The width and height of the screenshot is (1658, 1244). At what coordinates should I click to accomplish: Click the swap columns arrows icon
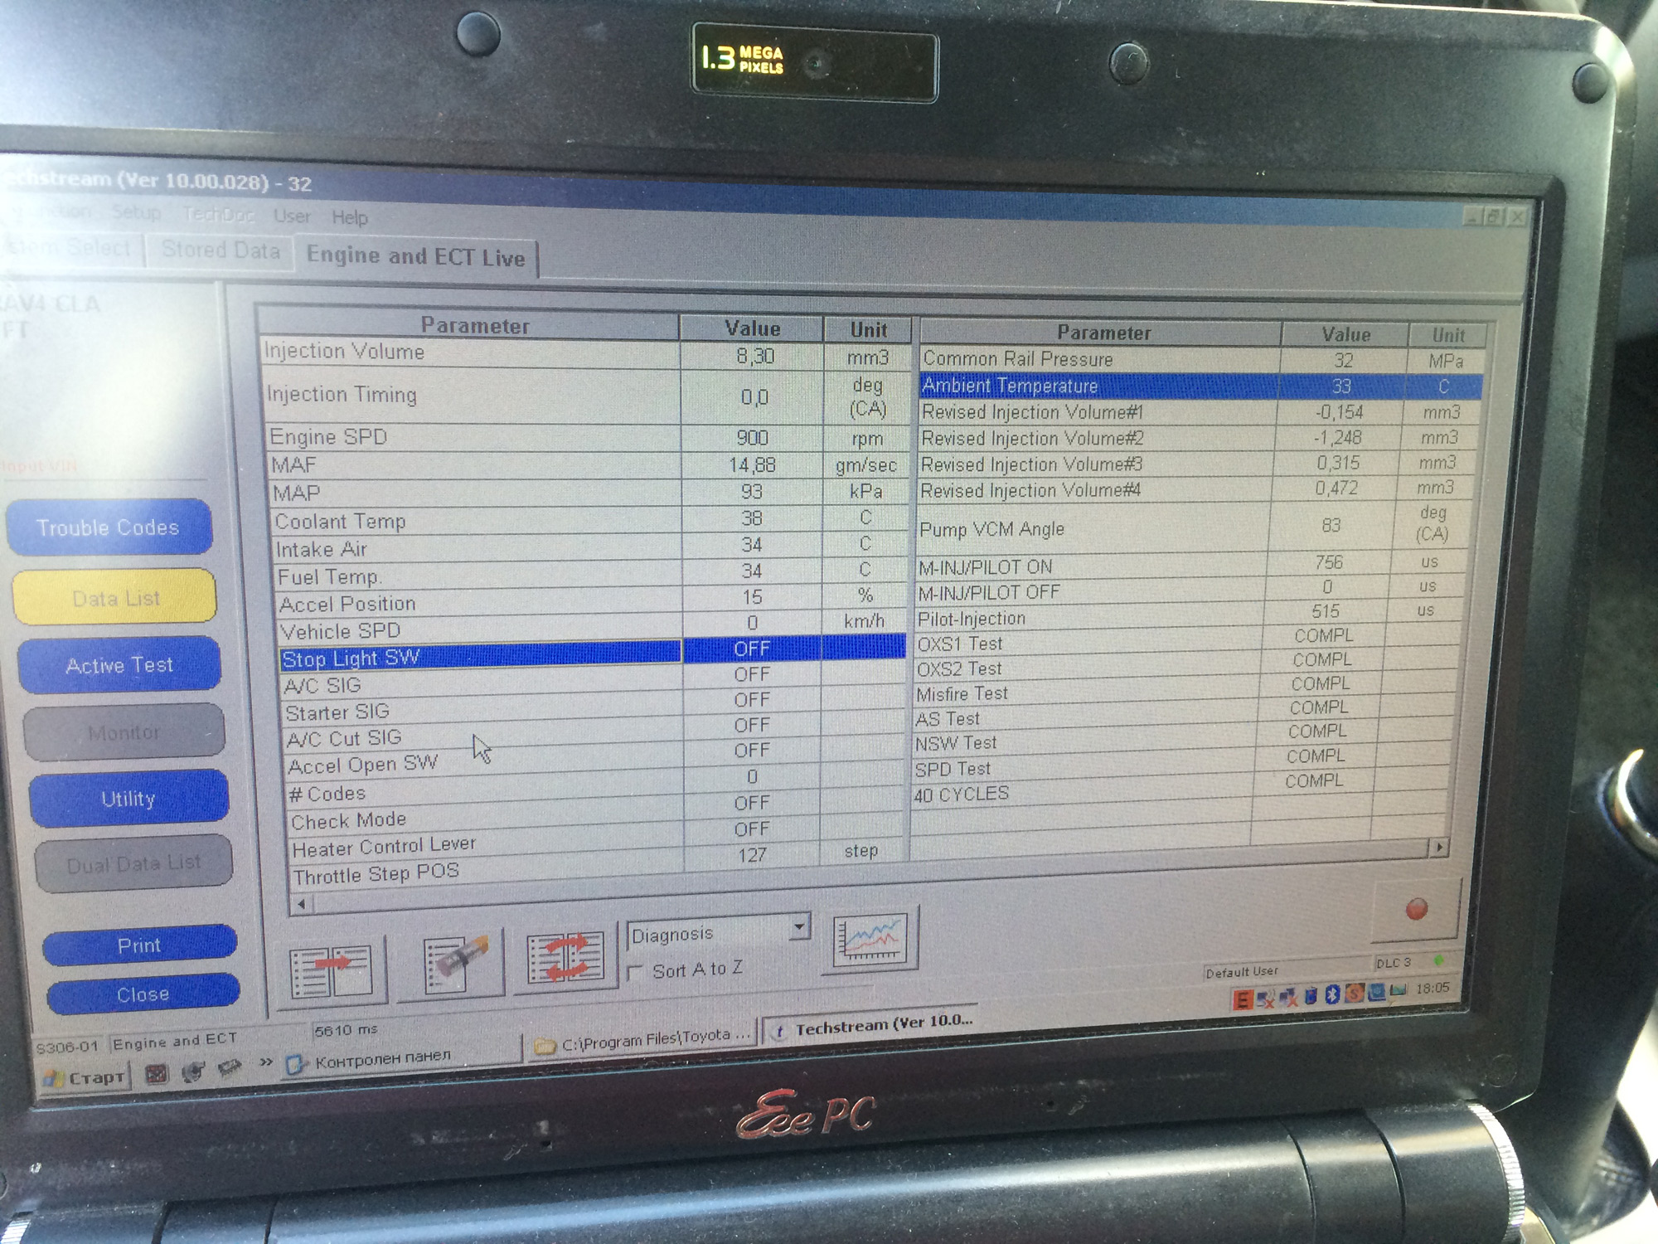point(565,959)
